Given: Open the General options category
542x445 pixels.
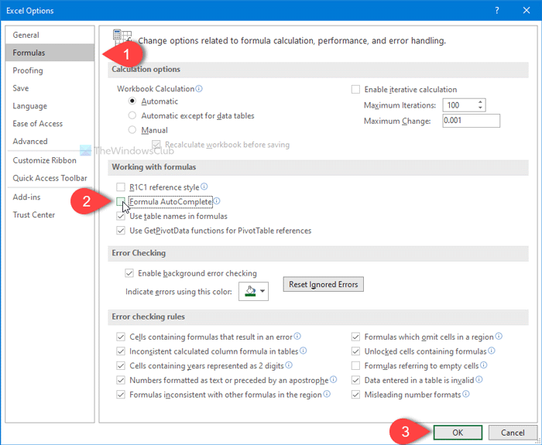Looking at the screenshot, I should point(50,35).
